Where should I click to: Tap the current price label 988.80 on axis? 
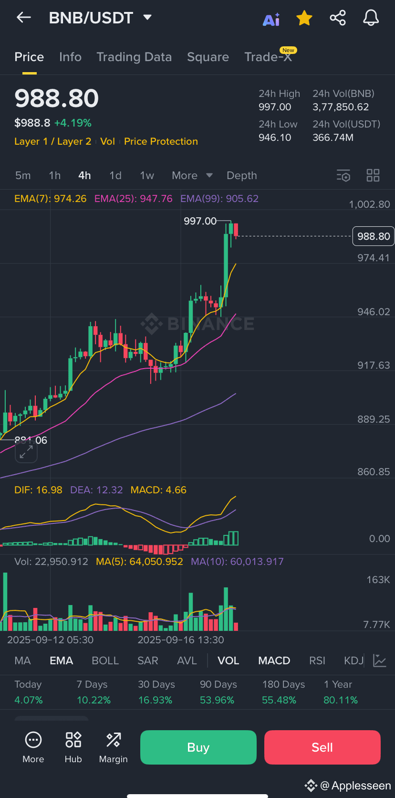click(374, 236)
